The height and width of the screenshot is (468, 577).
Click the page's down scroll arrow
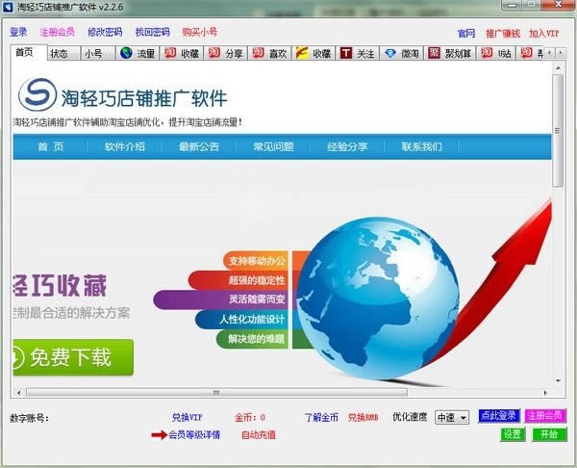click(558, 380)
